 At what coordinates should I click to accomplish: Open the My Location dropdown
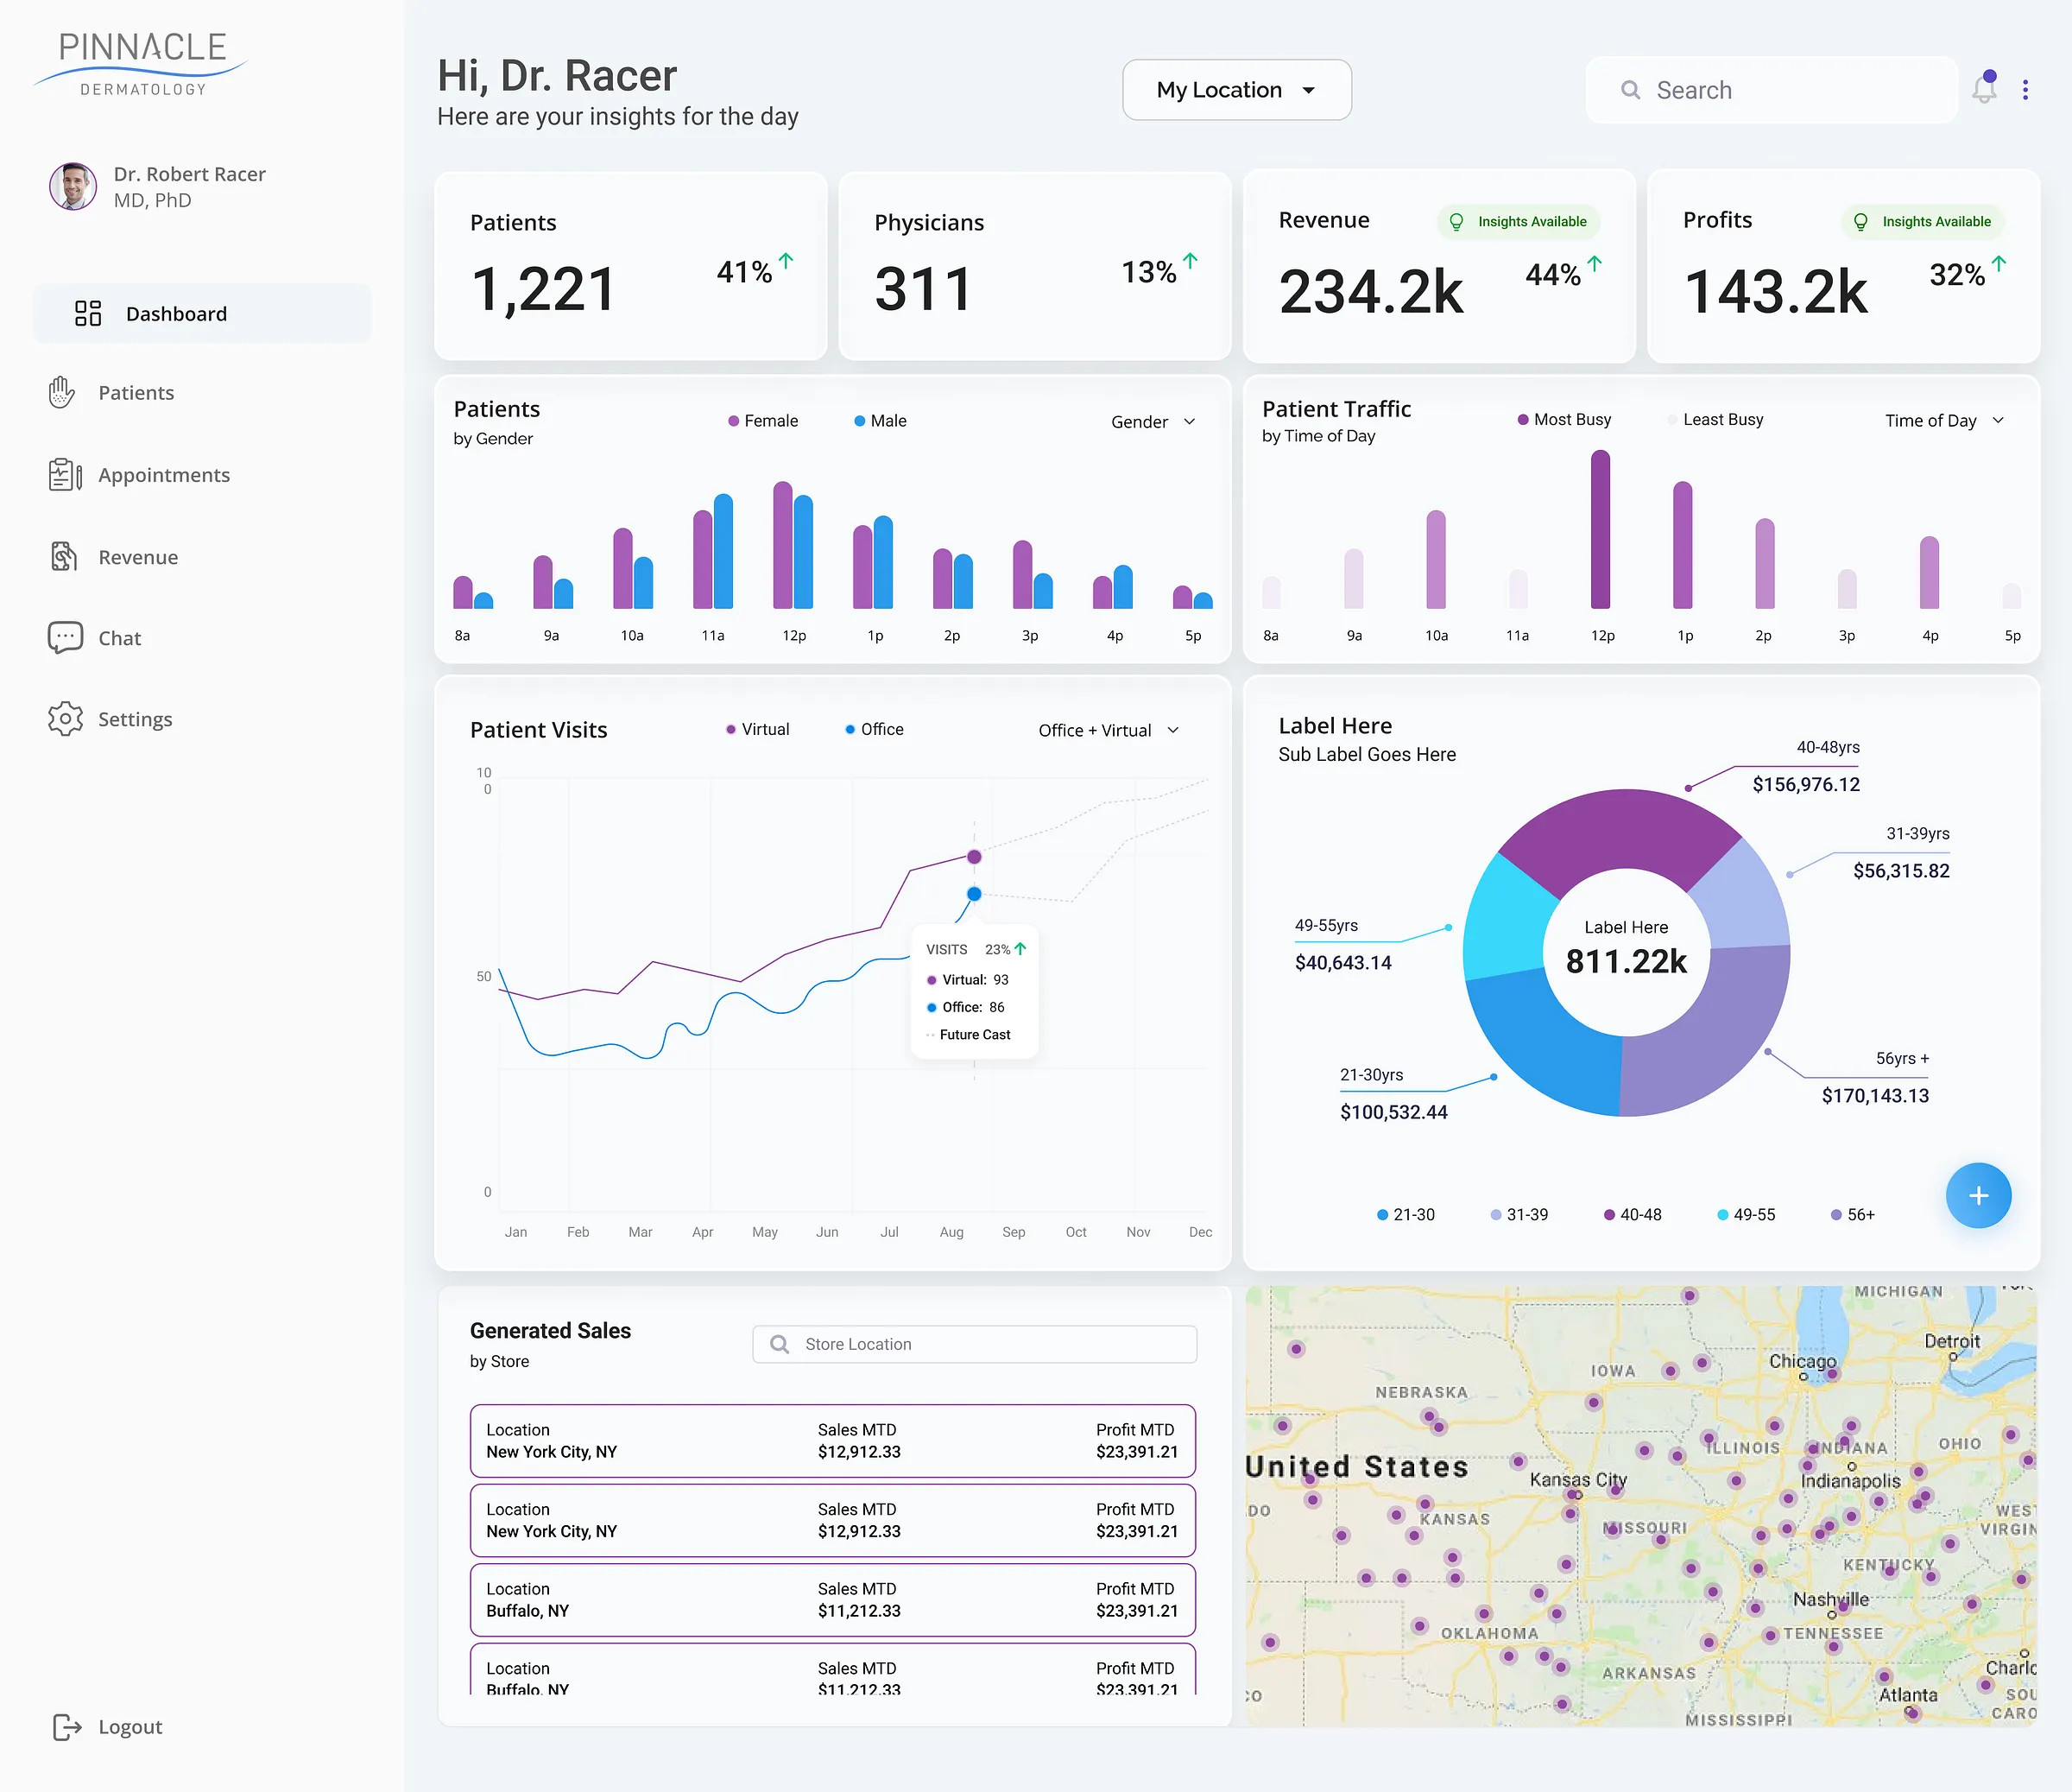[1236, 90]
